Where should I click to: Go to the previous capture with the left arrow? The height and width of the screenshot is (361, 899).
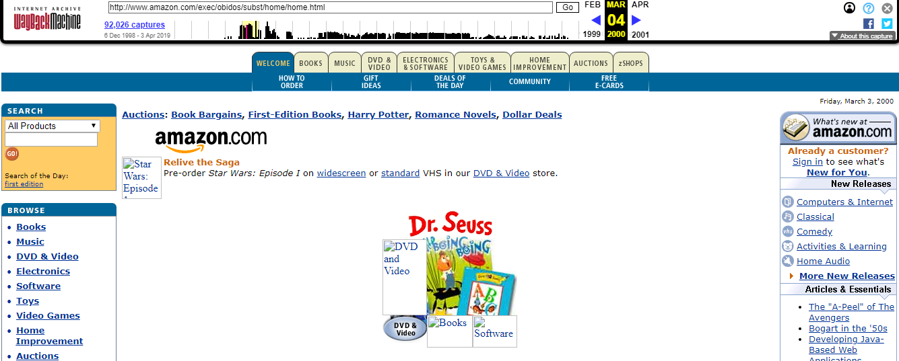click(596, 20)
